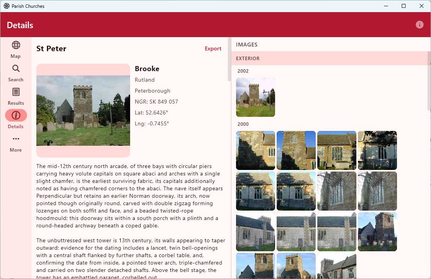431x279 pixels.
Task: Maximize the Parish Churches window
Action: pos(404,6)
